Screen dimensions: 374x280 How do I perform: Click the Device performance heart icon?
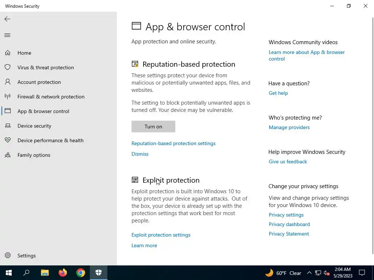(8, 140)
